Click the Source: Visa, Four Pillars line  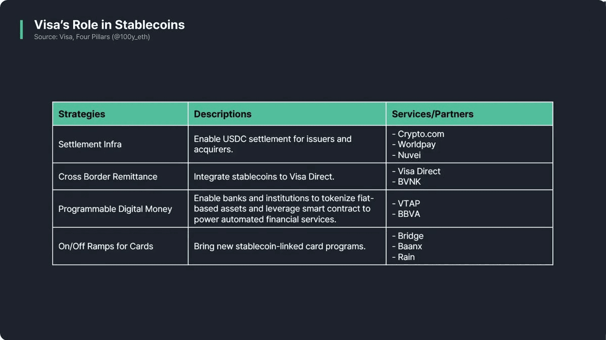point(92,37)
